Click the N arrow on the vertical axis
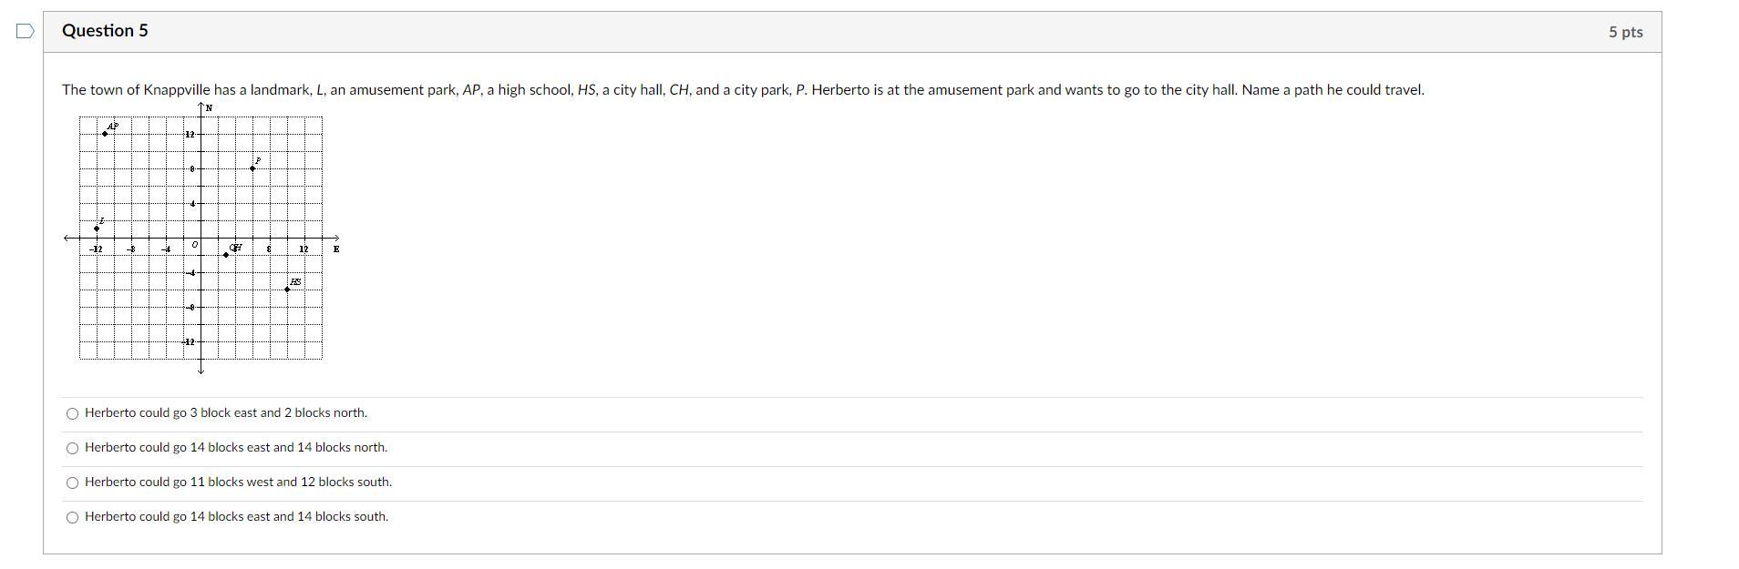This screenshot has height=569, width=1739. [201, 107]
